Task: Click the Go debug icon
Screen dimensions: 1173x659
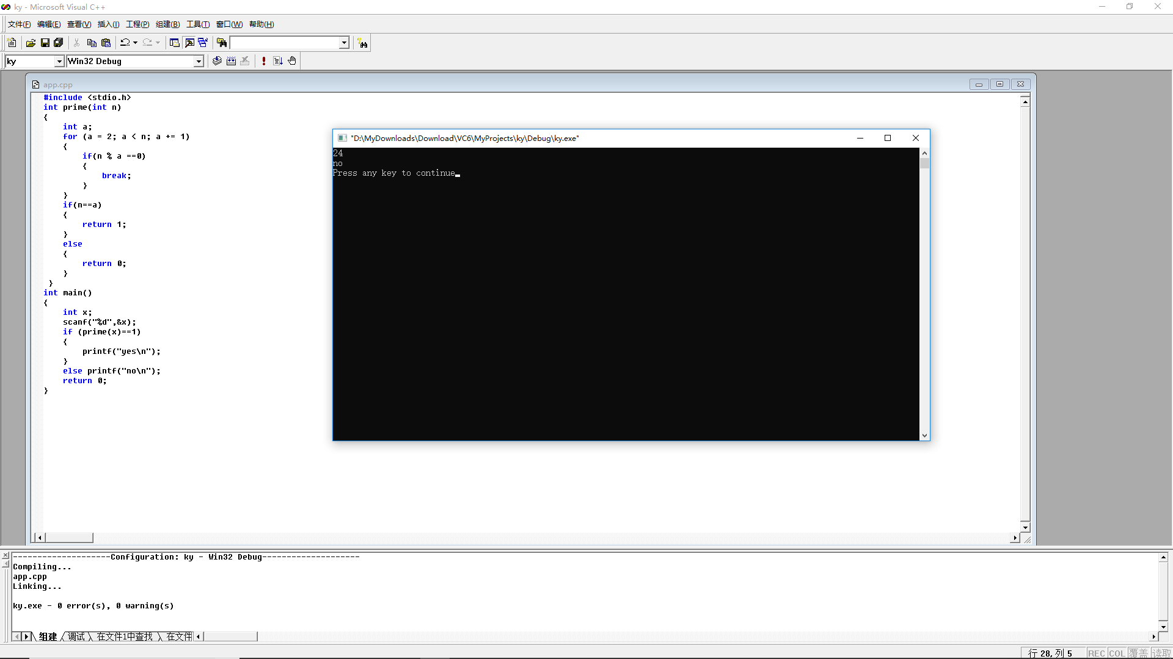Action: 278,61
